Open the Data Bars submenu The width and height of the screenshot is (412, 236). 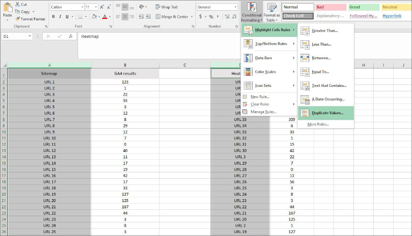tap(269, 58)
